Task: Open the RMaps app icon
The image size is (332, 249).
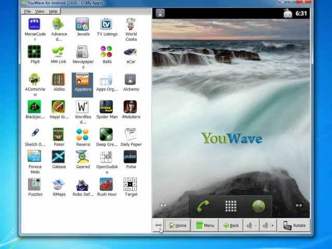Action: (59, 184)
